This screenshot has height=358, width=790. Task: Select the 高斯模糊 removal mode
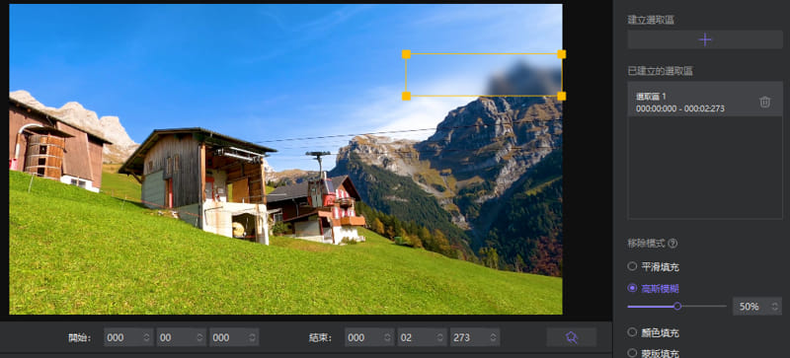click(x=632, y=289)
